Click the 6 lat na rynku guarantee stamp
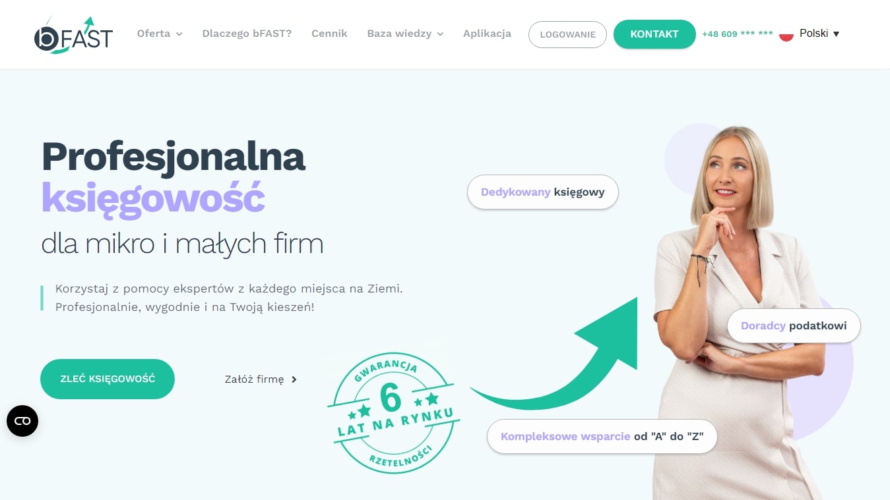Screen dimensions: 890x500 tap(393, 412)
